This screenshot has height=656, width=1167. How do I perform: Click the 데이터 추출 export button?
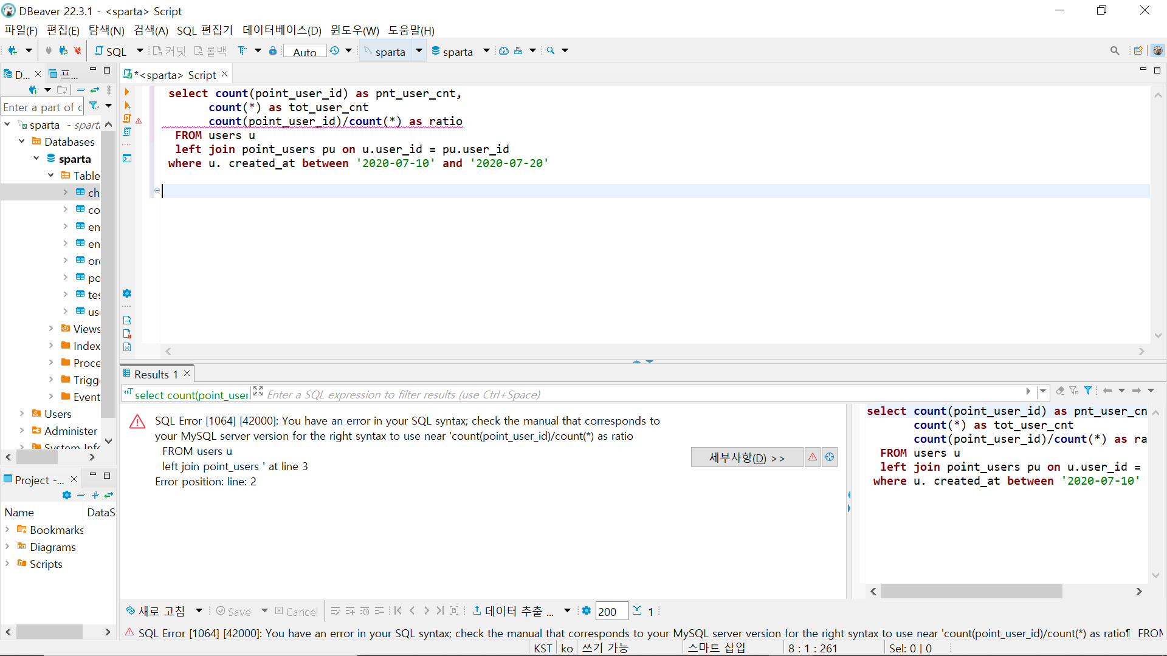click(514, 611)
